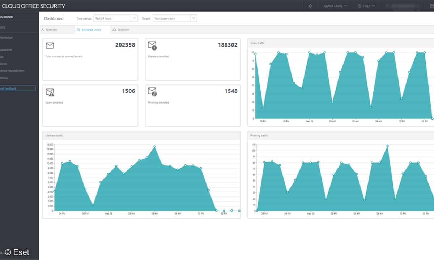
Task: Click the malware count 188302
Action: pos(228,45)
